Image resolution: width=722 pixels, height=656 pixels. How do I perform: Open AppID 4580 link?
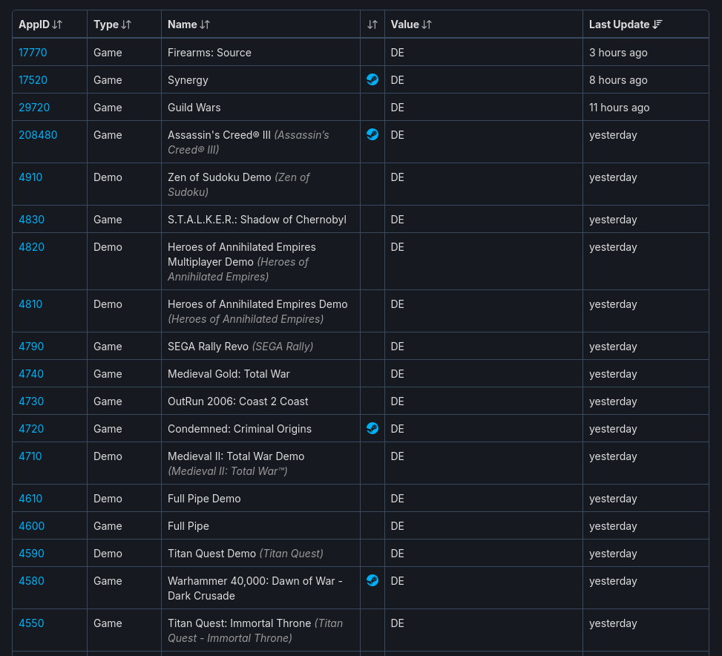click(x=31, y=581)
